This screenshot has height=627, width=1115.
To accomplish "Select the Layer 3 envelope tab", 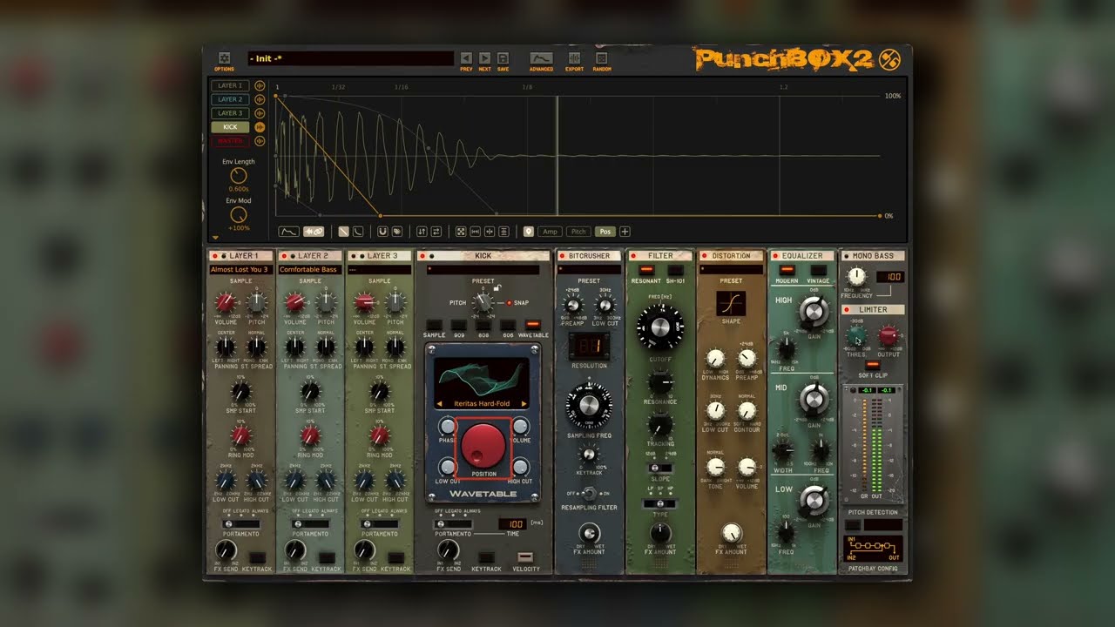I will (x=230, y=113).
